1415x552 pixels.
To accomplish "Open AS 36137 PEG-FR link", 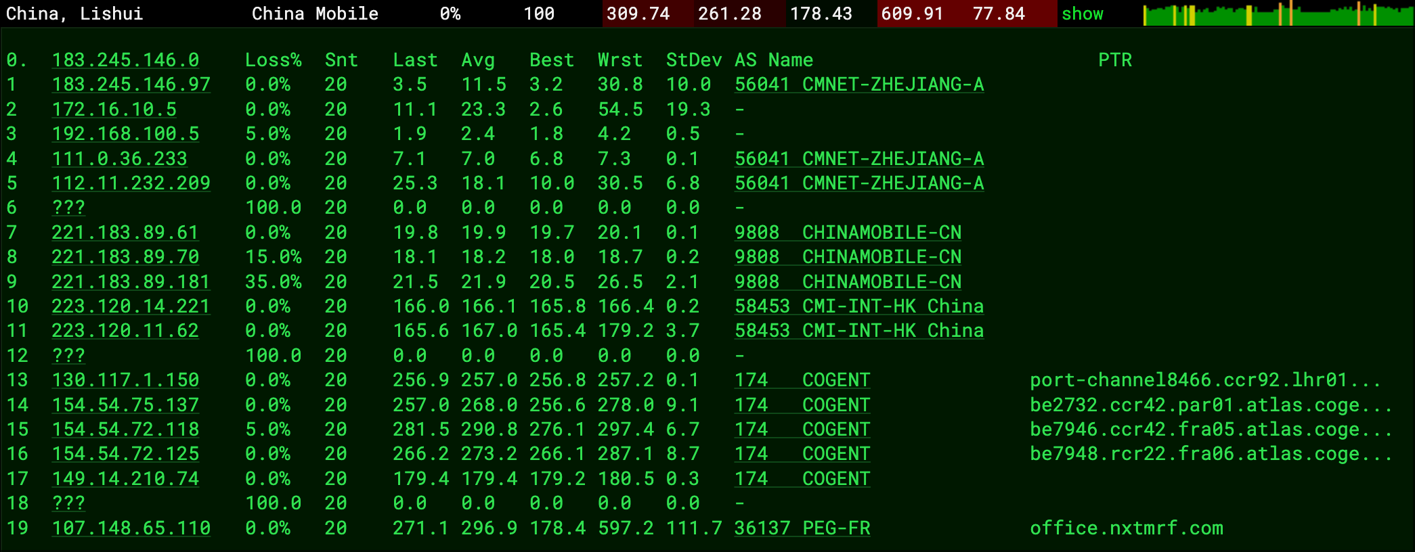I will click(x=802, y=528).
